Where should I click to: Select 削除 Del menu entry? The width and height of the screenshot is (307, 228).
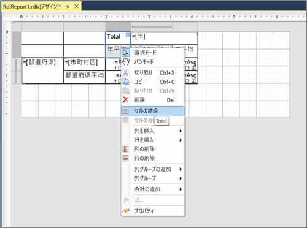[153, 100]
